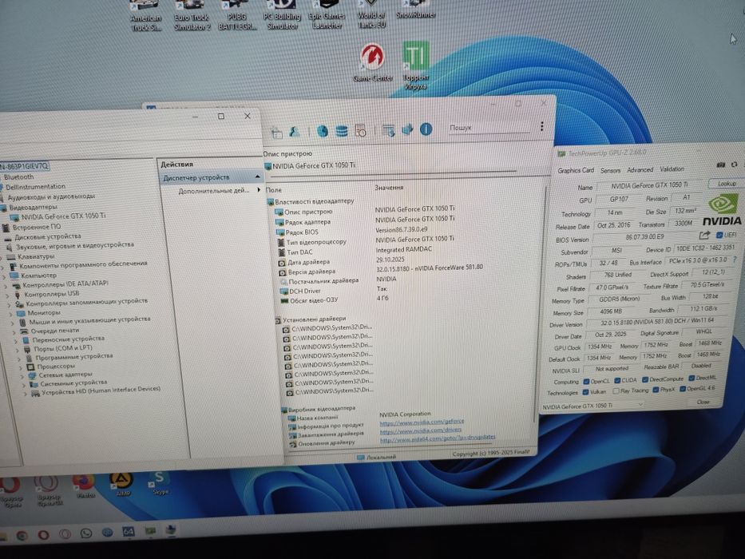Expand Системные устройства node in Device Manager

point(24,384)
